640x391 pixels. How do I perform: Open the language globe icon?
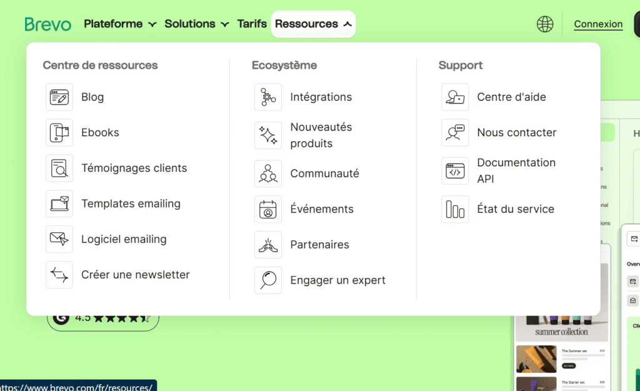pyautogui.click(x=544, y=24)
